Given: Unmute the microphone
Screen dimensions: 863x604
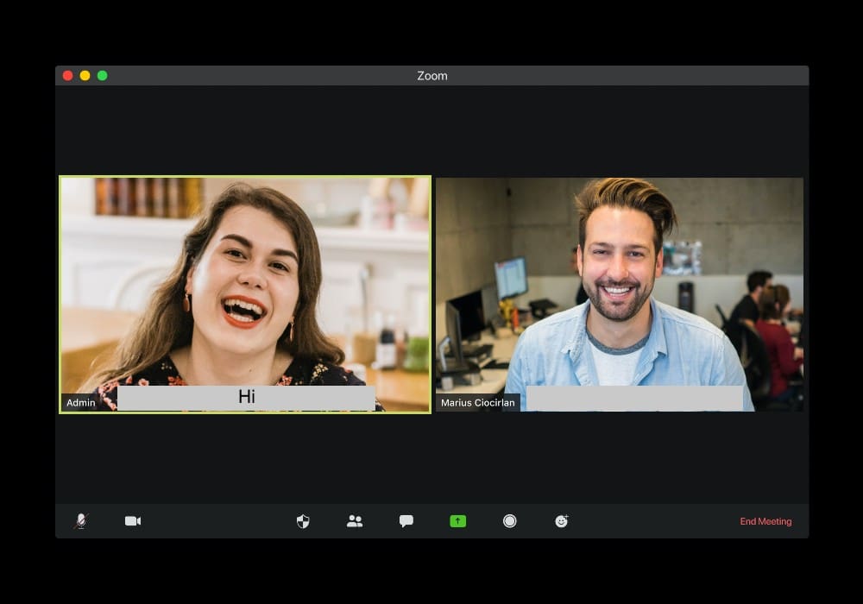Looking at the screenshot, I should (81, 521).
